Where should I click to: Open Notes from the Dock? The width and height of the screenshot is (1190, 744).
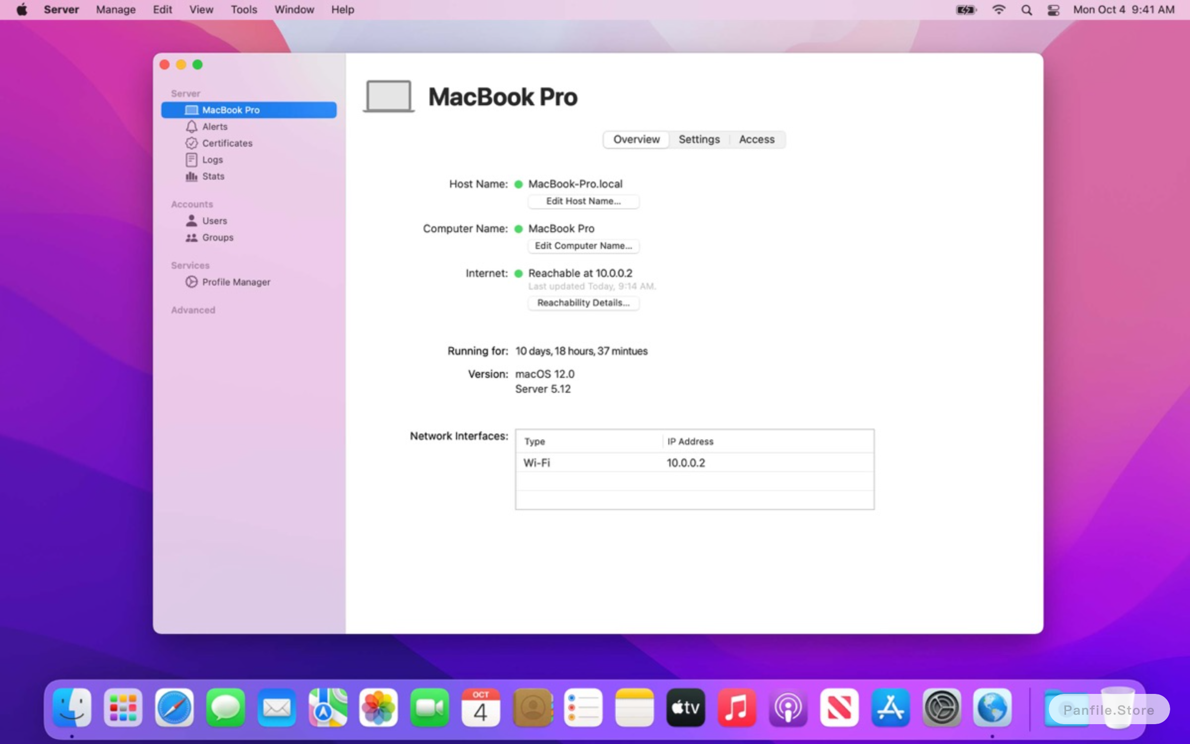pos(635,708)
